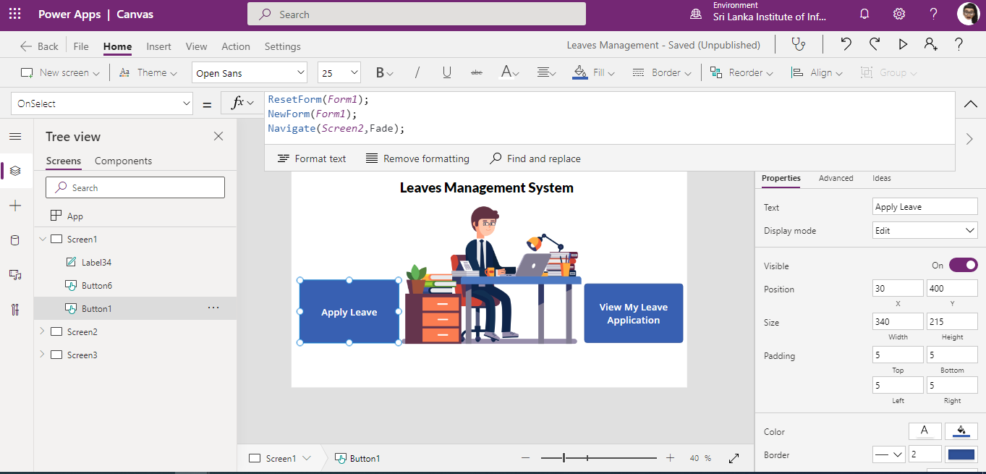This screenshot has height=474, width=986.
Task: Open the border style dropdown
Action: click(x=889, y=454)
